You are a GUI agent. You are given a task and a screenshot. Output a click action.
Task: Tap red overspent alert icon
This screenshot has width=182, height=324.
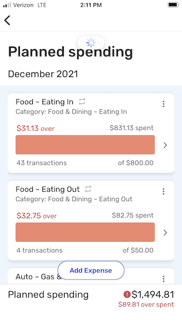pyautogui.click(x=127, y=295)
